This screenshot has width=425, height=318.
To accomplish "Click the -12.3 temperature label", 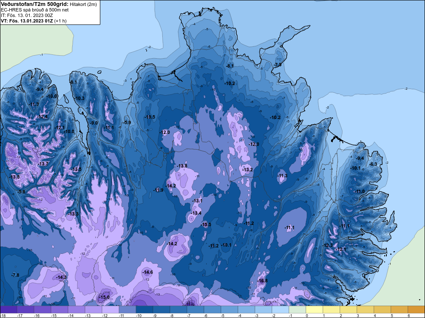I will coord(327,245).
